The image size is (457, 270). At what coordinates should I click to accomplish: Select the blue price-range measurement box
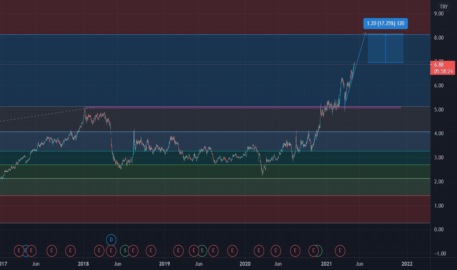[x=385, y=49]
